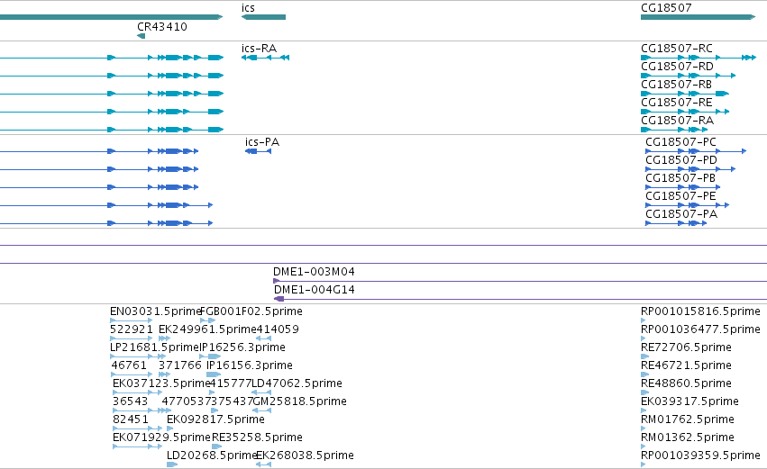Choose protein CG18507-PE
Screen dimensions: 767x469
pos(680,196)
